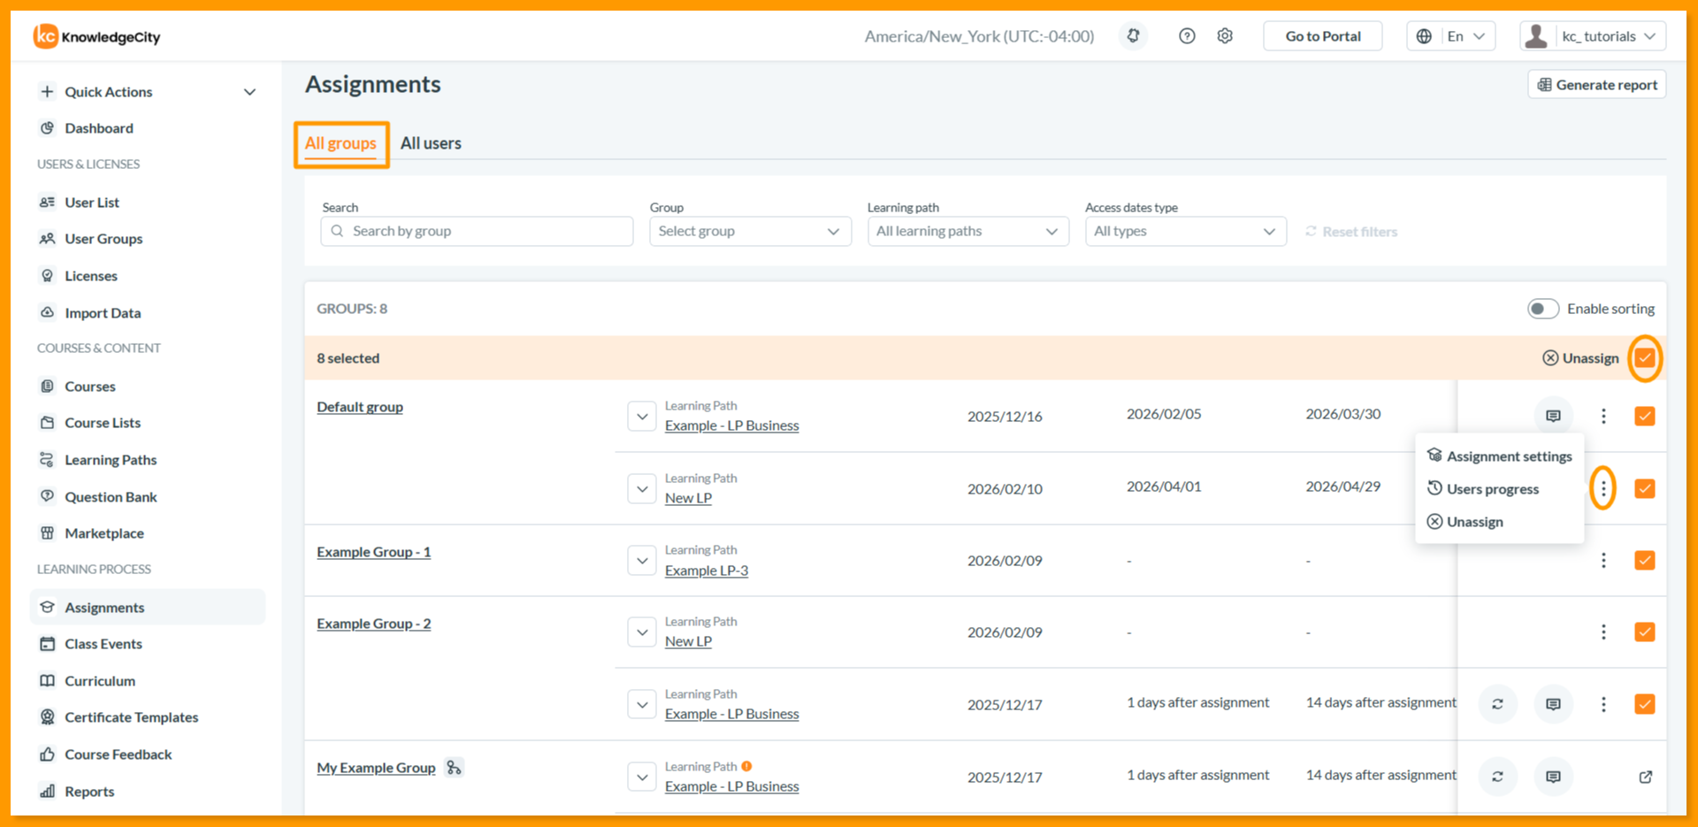This screenshot has height=827, width=1698.
Task: Click sync icon in Example Group - 2 LP Business row
Action: pos(1497,704)
